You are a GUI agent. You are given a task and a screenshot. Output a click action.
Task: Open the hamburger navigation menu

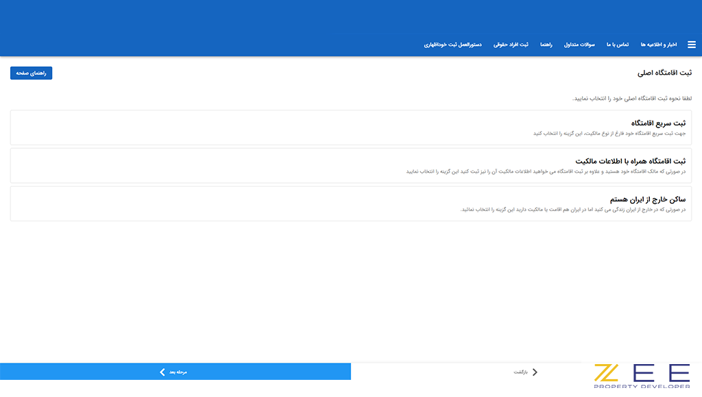pyautogui.click(x=691, y=44)
